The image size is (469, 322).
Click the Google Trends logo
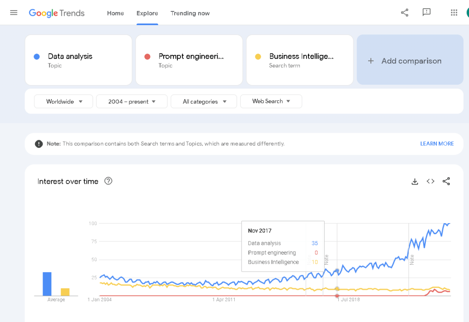[56, 13]
